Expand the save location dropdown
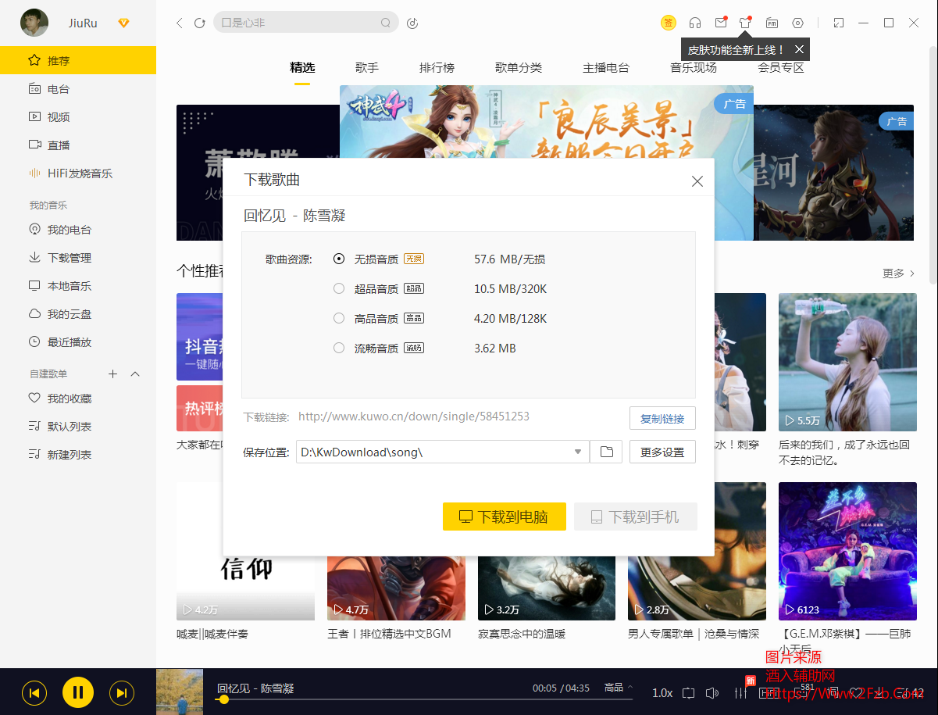The image size is (938, 715). (578, 452)
